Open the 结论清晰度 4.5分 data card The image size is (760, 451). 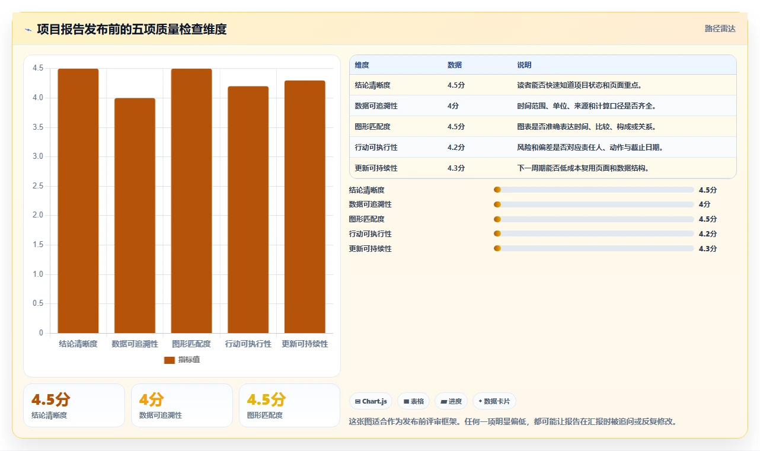click(x=74, y=405)
